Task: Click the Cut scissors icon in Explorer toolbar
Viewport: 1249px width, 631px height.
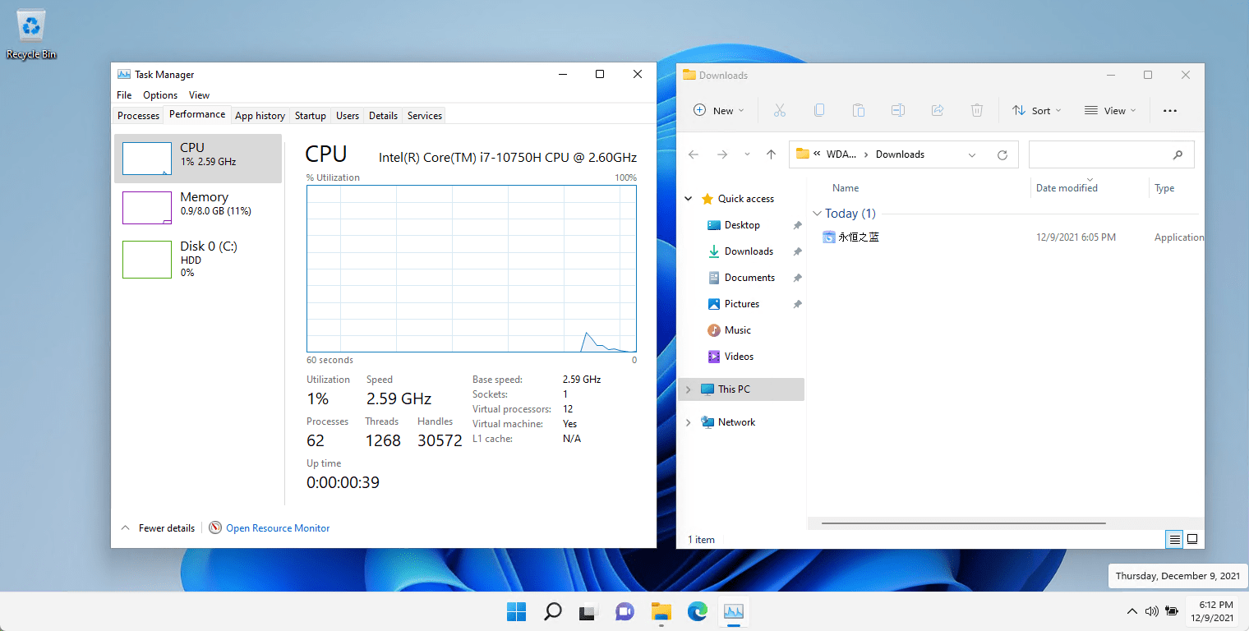Action: [x=780, y=110]
